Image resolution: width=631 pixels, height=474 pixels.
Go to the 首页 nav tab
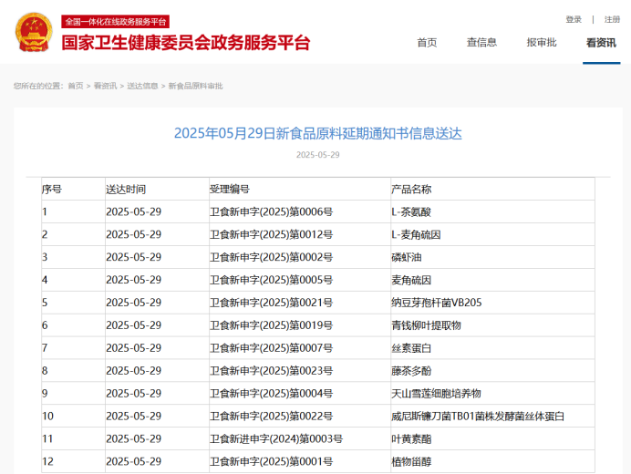click(427, 43)
